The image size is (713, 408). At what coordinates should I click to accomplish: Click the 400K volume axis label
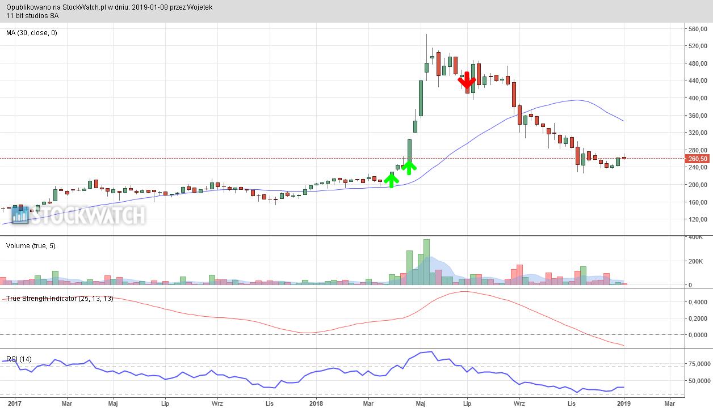(696, 237)
